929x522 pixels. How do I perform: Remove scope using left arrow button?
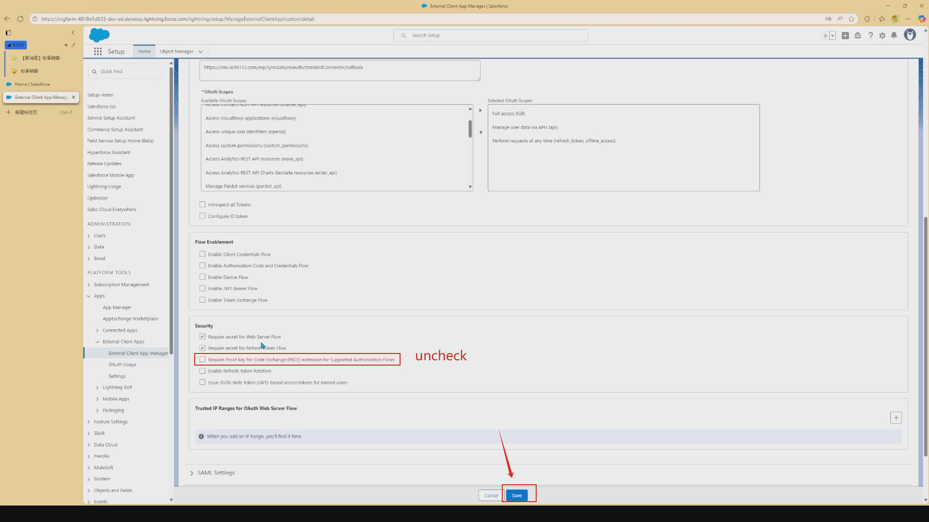point(480,132)
